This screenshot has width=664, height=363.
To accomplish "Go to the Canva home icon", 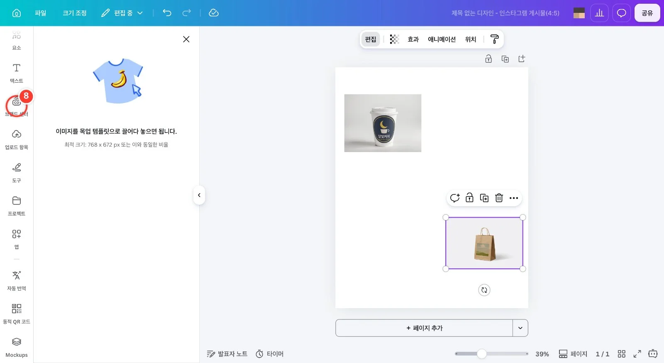I will 17,13.
